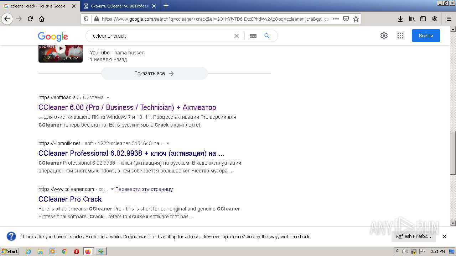Click the vertical scrollbar thumb
The height and width of the screenshot is (256, 456).
pos(453,153)
